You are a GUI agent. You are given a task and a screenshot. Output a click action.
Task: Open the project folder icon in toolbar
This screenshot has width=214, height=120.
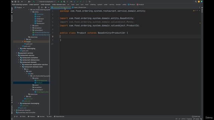point(12,2)
